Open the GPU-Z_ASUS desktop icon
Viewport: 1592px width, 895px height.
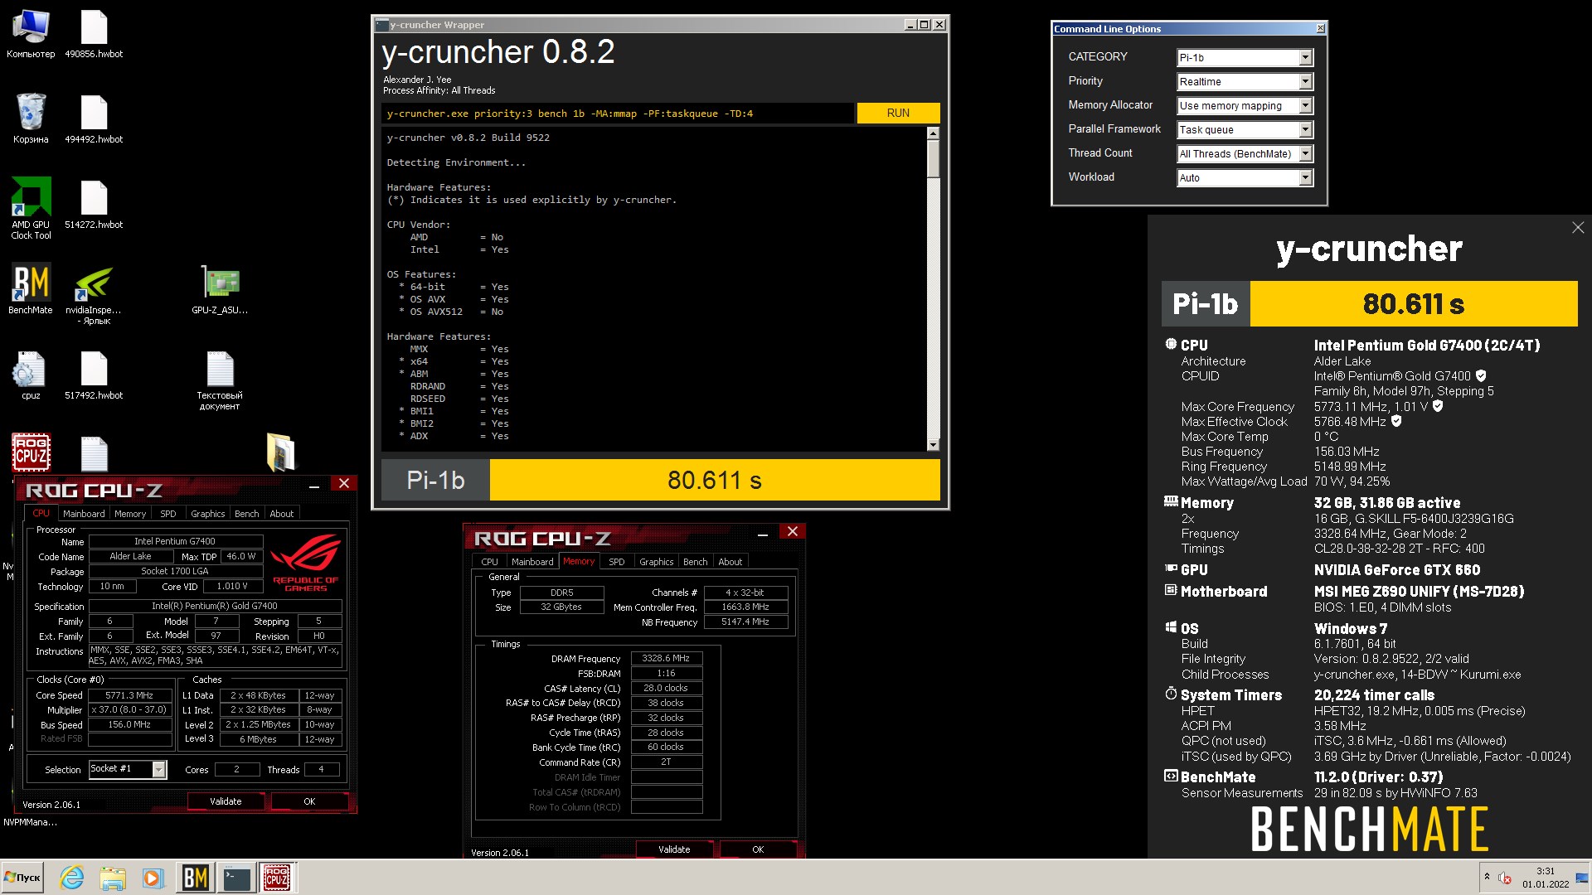[220, 290]
